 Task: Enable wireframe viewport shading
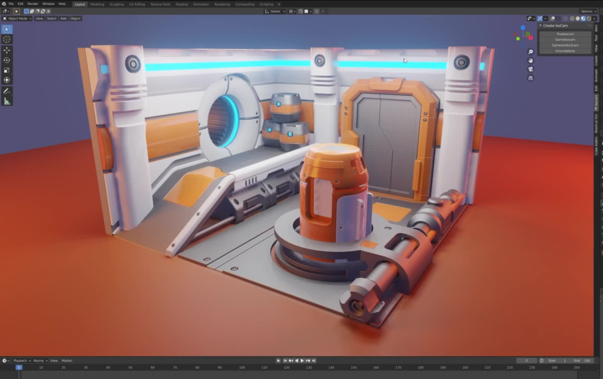[x=572, y=18]
